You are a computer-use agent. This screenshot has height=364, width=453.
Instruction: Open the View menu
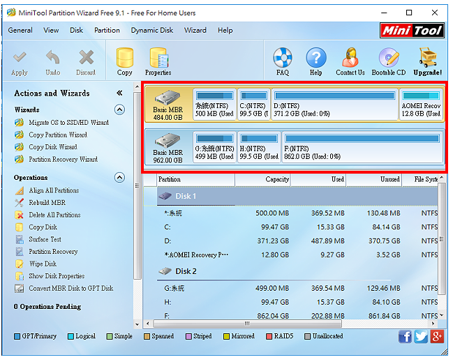click(x=51, y=30)
